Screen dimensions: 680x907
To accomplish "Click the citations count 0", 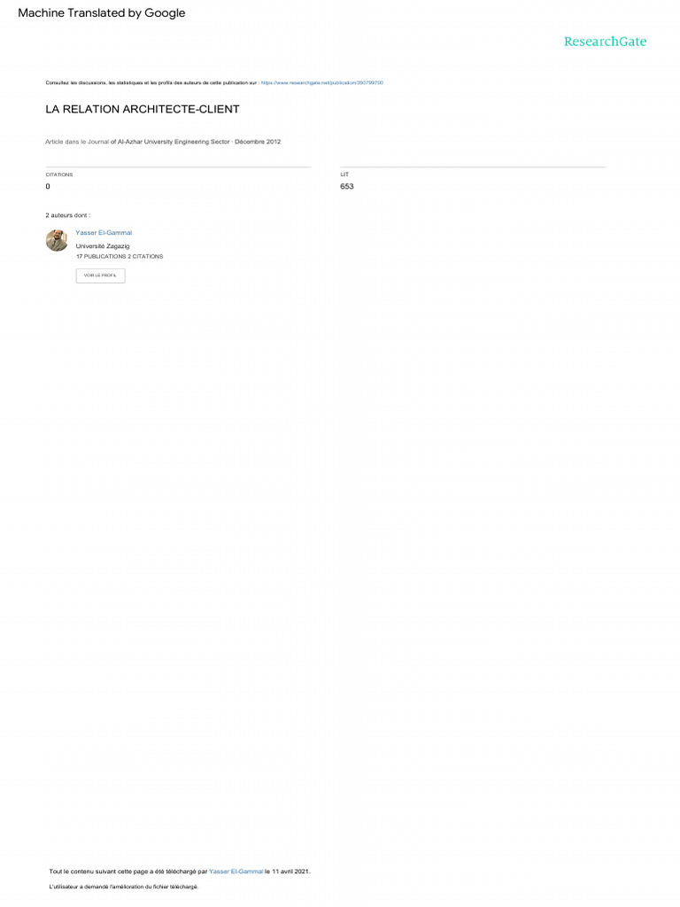I will (48, 186).
